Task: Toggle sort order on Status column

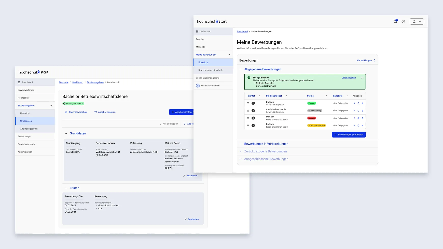Action: [x=326, y=96]
